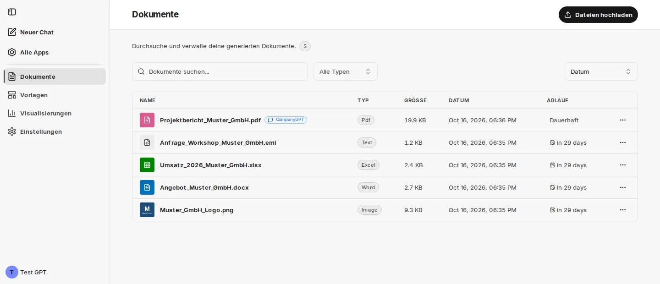Viewport: 660px width, 284px height.
Task: Click the TYP column header
Action: pyautogui.click(x=363, y=100)
